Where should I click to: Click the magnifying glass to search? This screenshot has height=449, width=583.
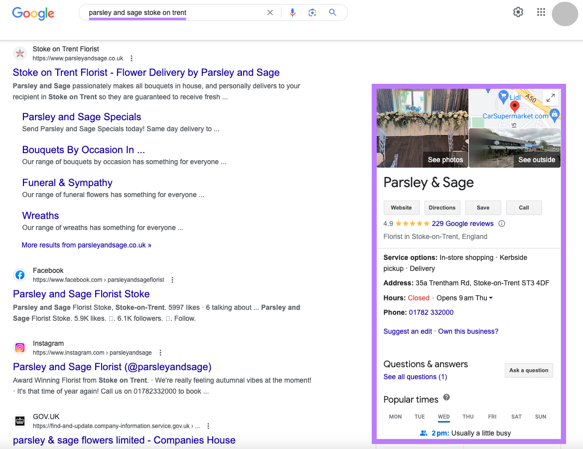point(332,12)
